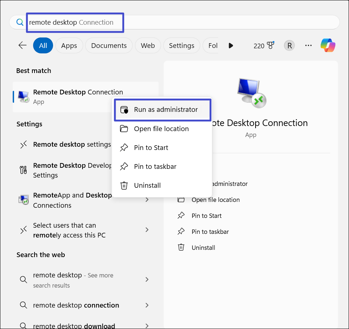The height and width of the screenshot is (329, 349).
Task: Click the search by voice play icon
Action: 230,45
